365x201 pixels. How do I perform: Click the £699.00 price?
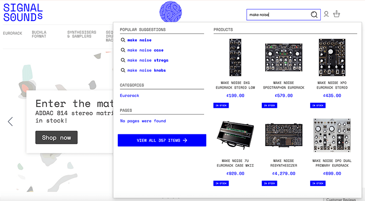point(332,174)
